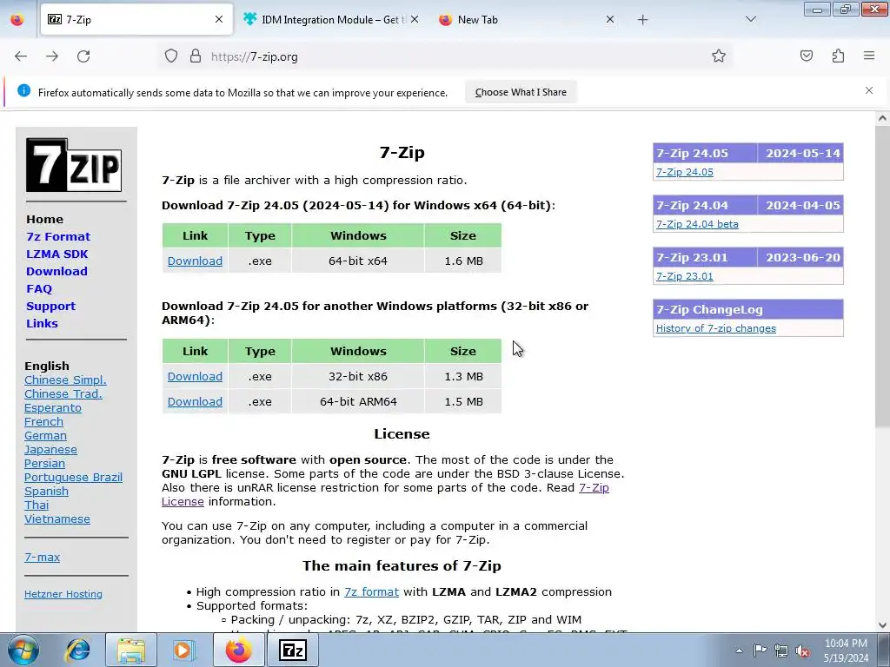Screen dimensions: 890x667
Task: Switch language to Chinese Simpl.
Action: [x=65, y=380]
